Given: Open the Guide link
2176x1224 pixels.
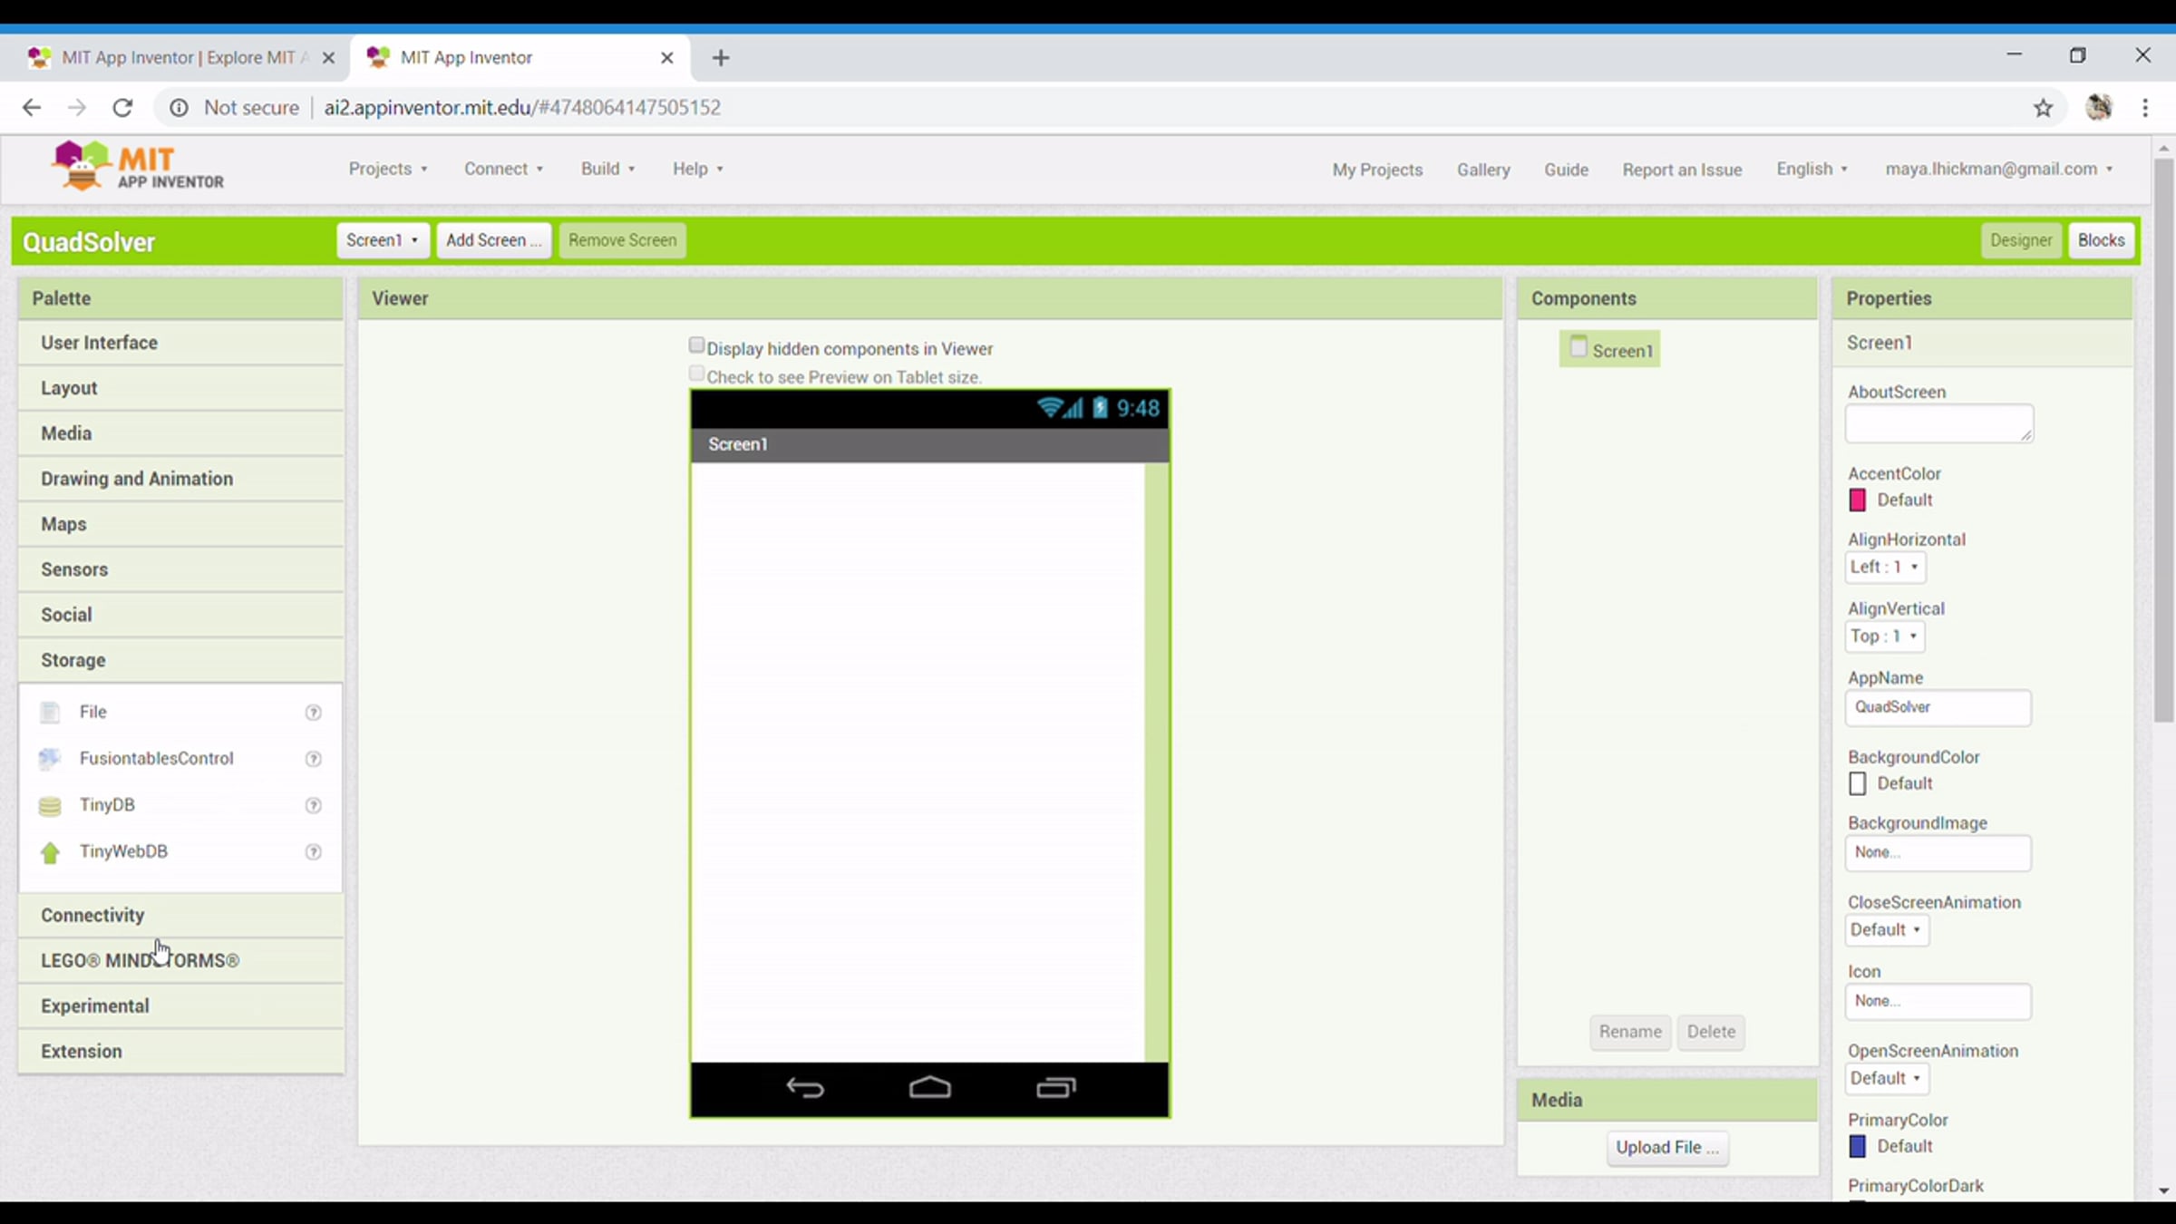Looking at the screenshot, I should [x=1566, y=170].
